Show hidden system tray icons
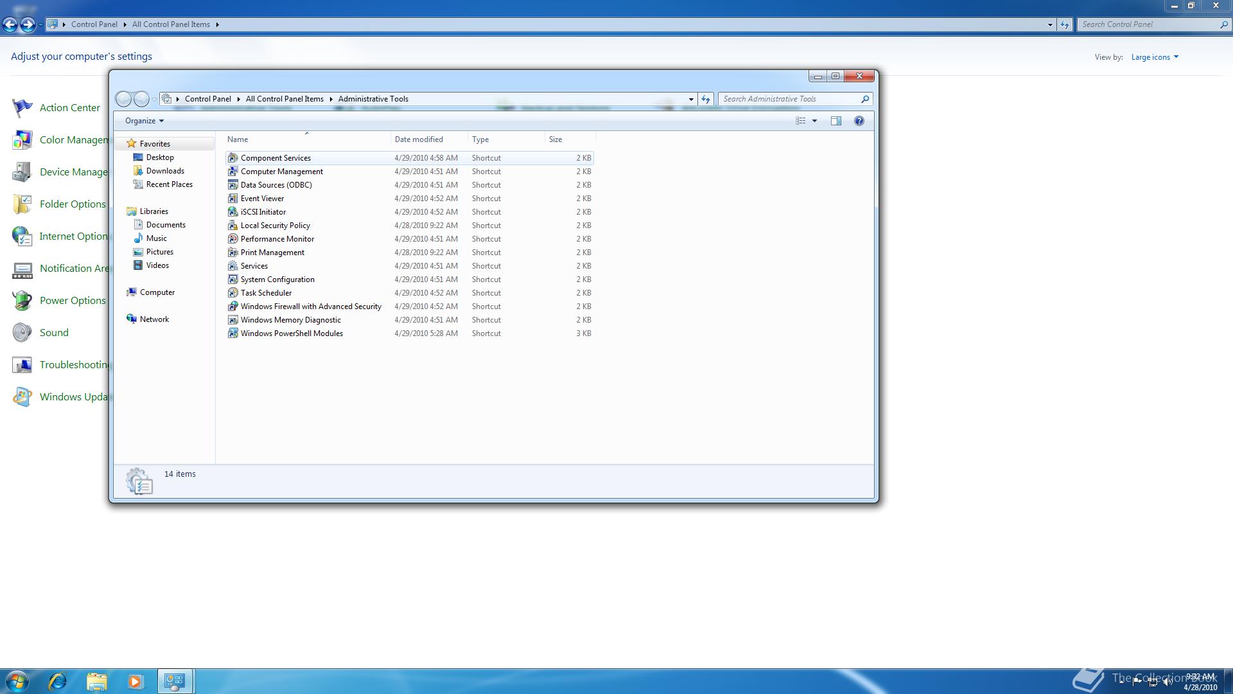Image resolution: width=1233 pixels, height=694 pixels. pos(1121,682)
